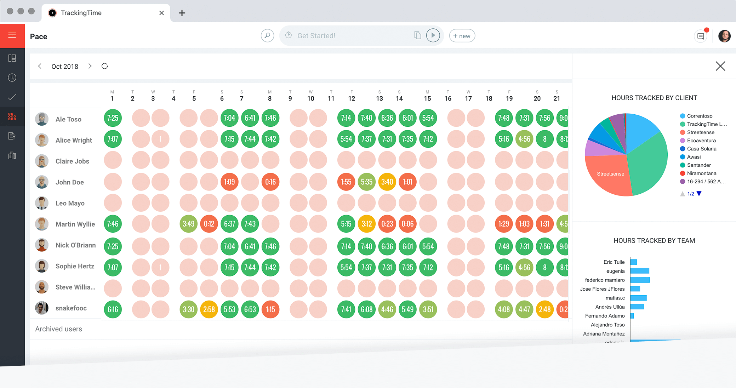Image resolution: width=736 pixels, height=388 pixels.
Task: Close the charts side panel
Action: [720, 66]
